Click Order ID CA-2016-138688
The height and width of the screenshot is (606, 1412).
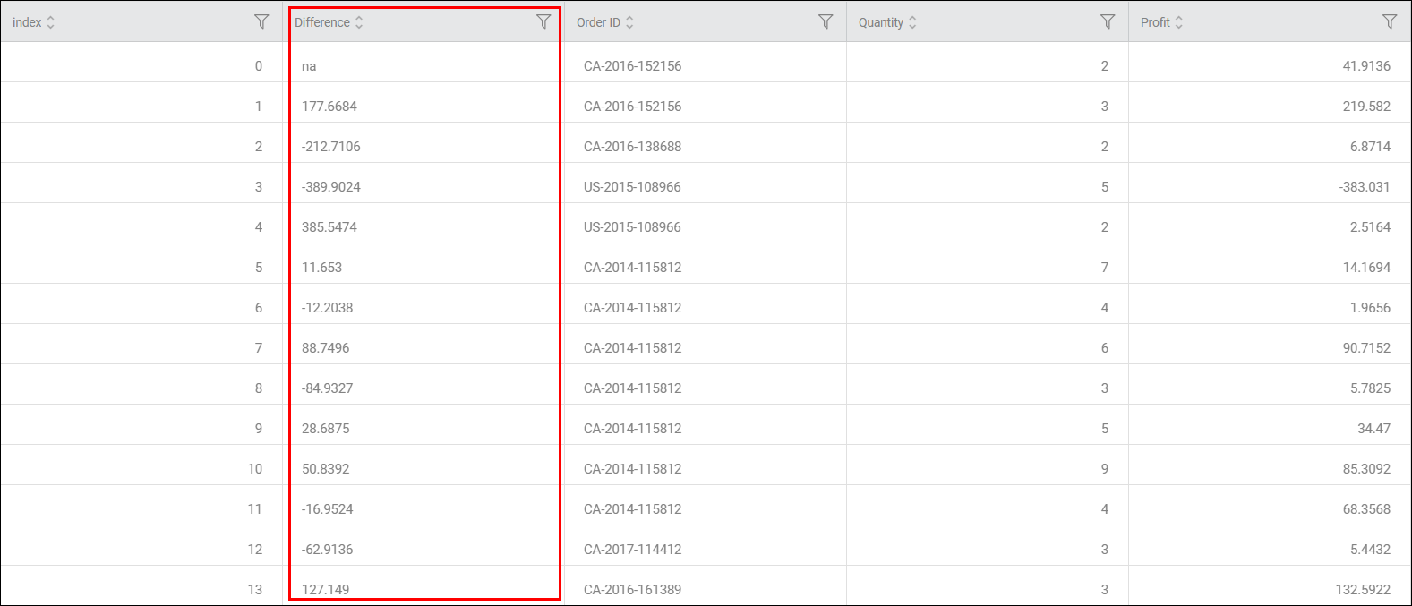click(633, 147)
